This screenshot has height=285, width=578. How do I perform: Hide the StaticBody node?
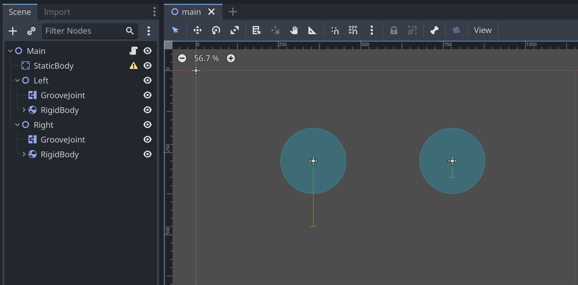[x=148, y=65]
